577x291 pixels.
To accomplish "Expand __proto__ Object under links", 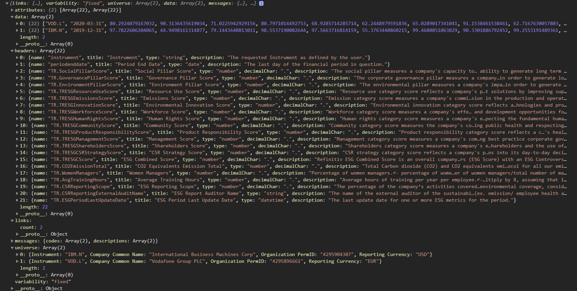I will [17, 234].
